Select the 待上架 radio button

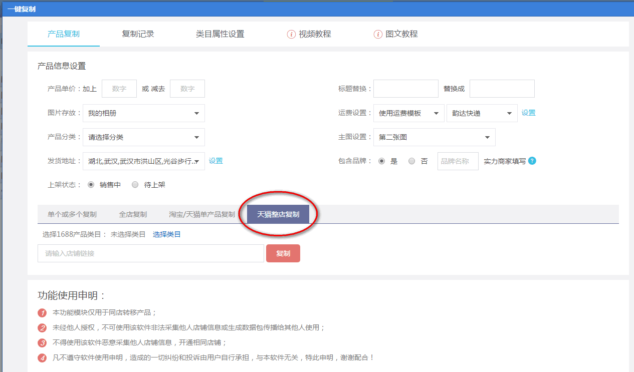click(x=135, y=185)
